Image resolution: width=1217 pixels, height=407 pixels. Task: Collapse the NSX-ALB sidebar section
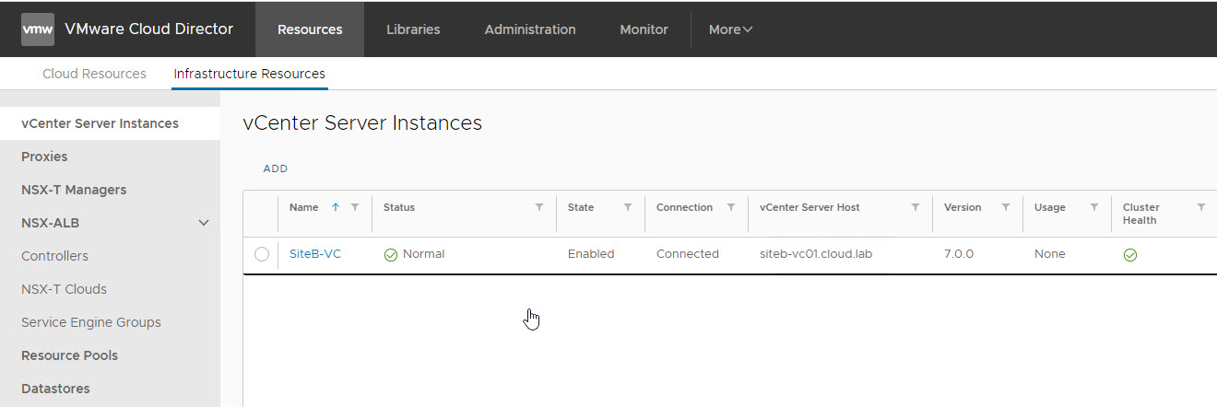[204, 223]
